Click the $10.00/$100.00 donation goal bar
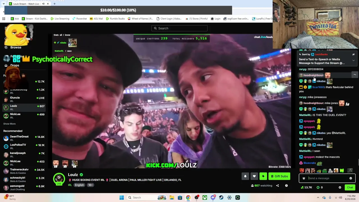This screenshot has width=359, height=202. (x=118, y=10)
